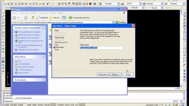Click the Pan realtime icon

[59, 4]
